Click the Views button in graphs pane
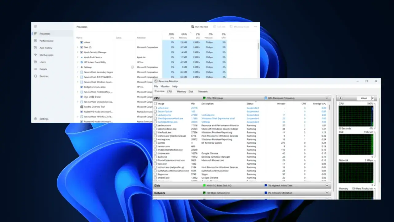Viewport: 394px width, 222px height. click(364, 98)
